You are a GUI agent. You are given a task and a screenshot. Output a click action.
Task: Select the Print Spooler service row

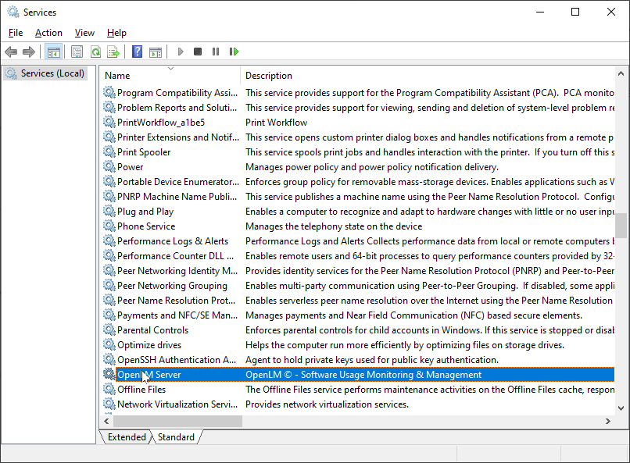pos(144,152)
